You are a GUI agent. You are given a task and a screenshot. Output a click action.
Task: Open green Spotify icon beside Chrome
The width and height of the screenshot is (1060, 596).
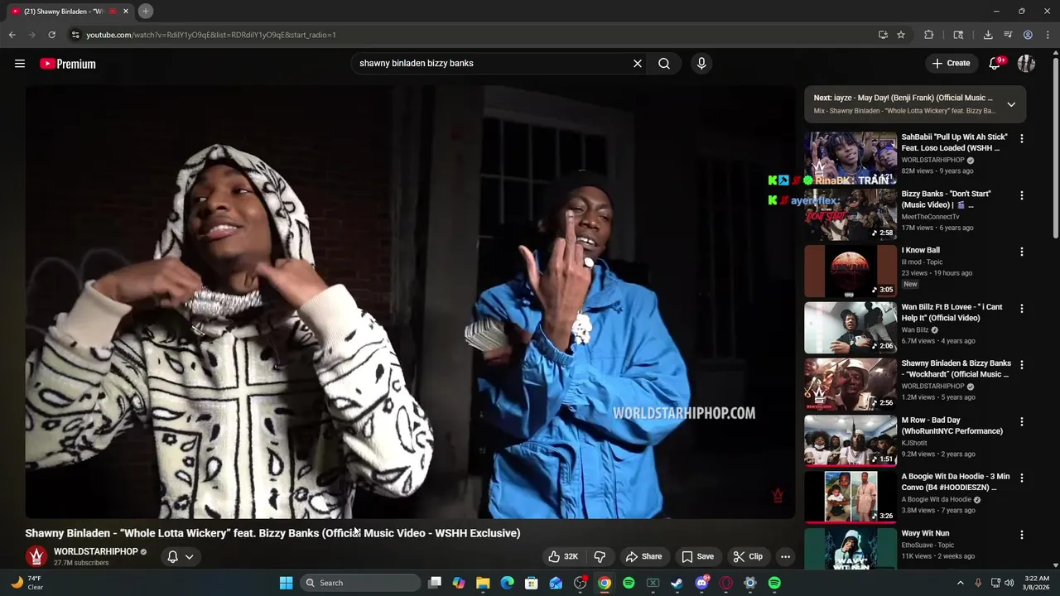point(629,583)
